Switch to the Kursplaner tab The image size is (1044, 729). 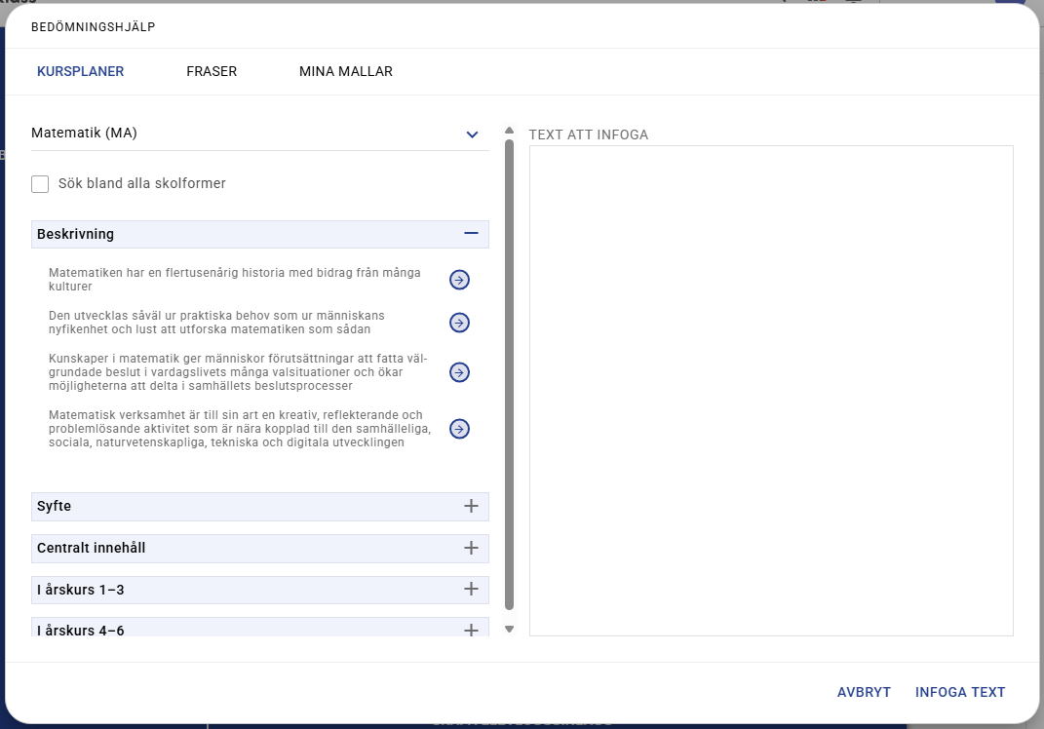point(81,71)
